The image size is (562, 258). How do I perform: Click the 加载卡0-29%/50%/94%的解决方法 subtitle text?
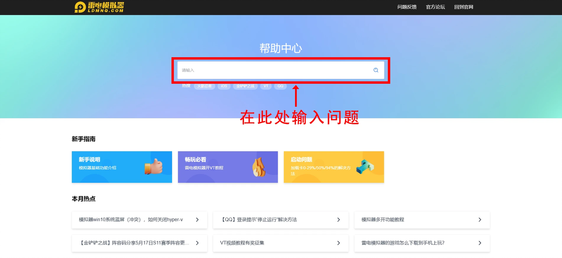point(321,171)
